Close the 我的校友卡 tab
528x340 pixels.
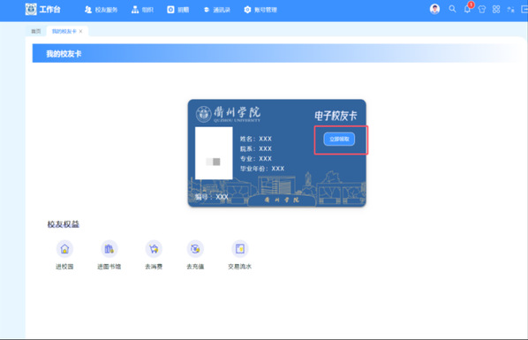81,31
